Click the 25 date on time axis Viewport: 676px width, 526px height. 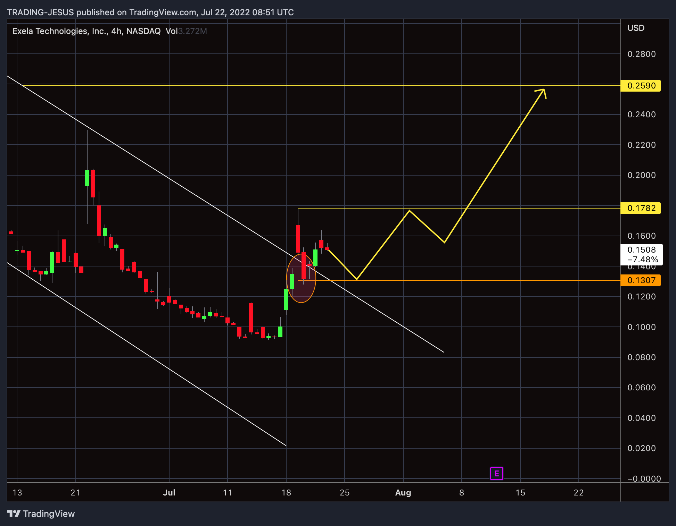[x=345, y=493]
